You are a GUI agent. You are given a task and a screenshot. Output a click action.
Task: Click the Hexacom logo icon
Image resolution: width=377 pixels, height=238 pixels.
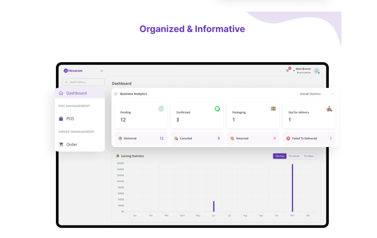(x=66, y=71)
